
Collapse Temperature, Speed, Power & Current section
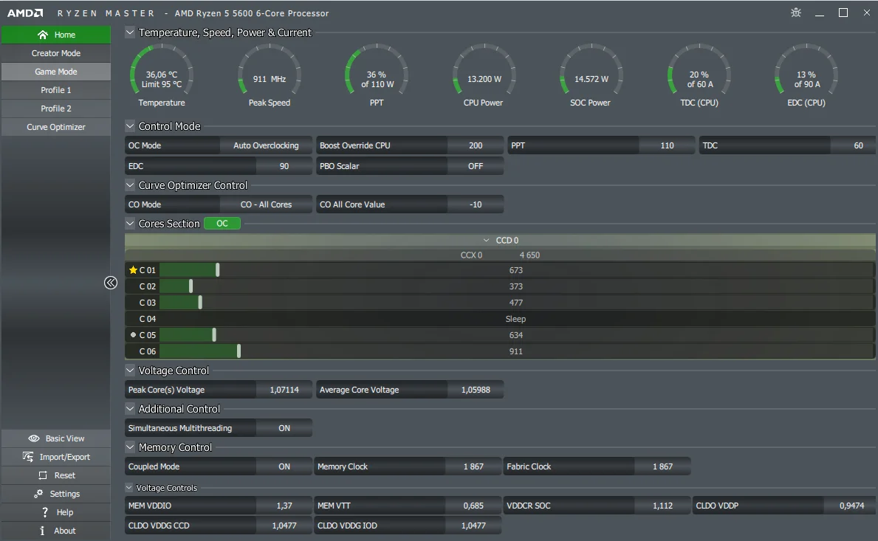tap(130, 32)
